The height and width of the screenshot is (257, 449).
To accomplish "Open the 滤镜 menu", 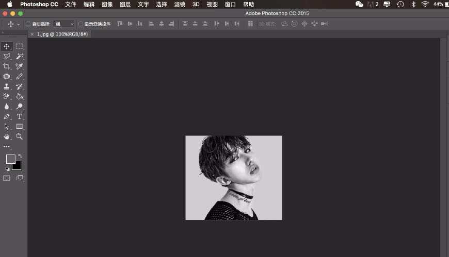I will coord(180,4).
